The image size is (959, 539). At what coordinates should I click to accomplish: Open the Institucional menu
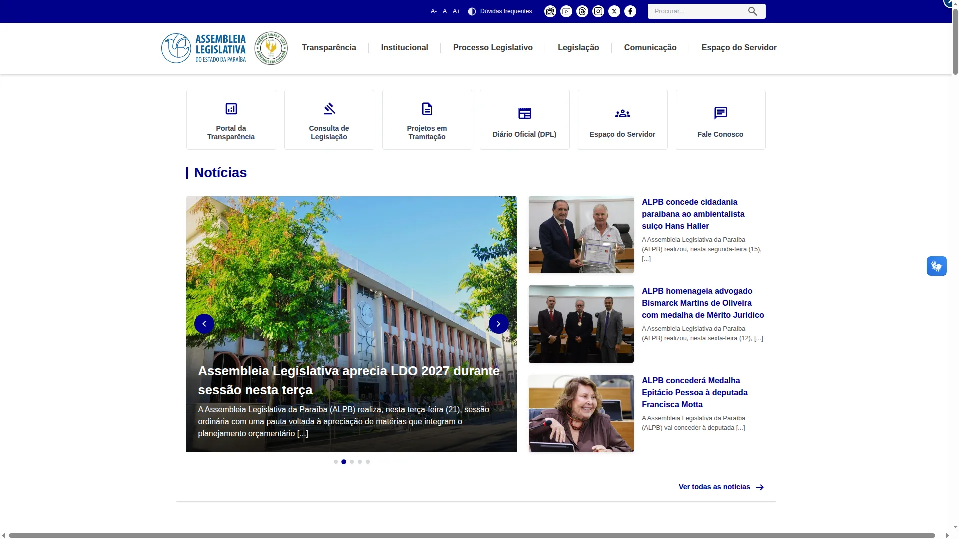point(405,48)
